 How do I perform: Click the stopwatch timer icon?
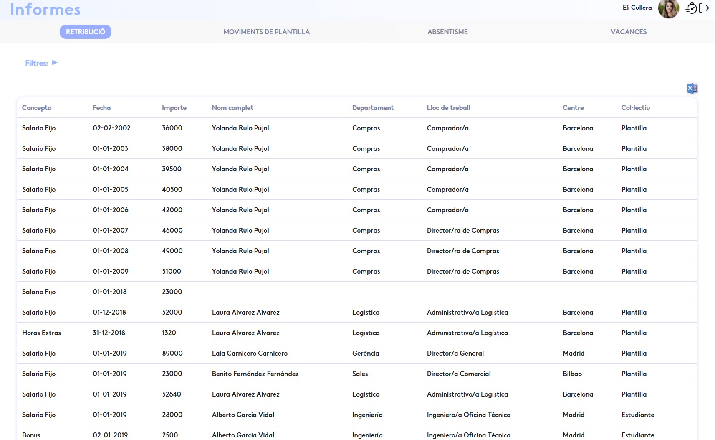691,8
